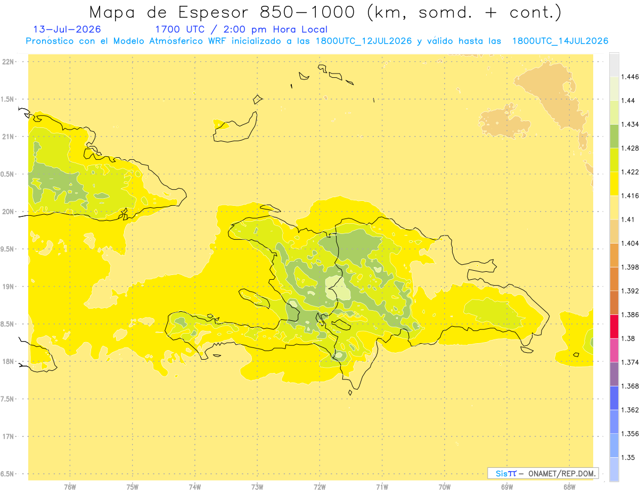Click the 22N latitude label
The image size is (639, 494).
tap(9, 62)
